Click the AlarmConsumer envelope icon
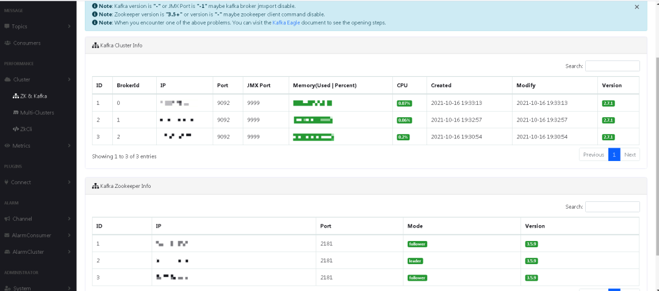Image resolution: width=659 pixels, height=291 pixels. coord(7,235)
